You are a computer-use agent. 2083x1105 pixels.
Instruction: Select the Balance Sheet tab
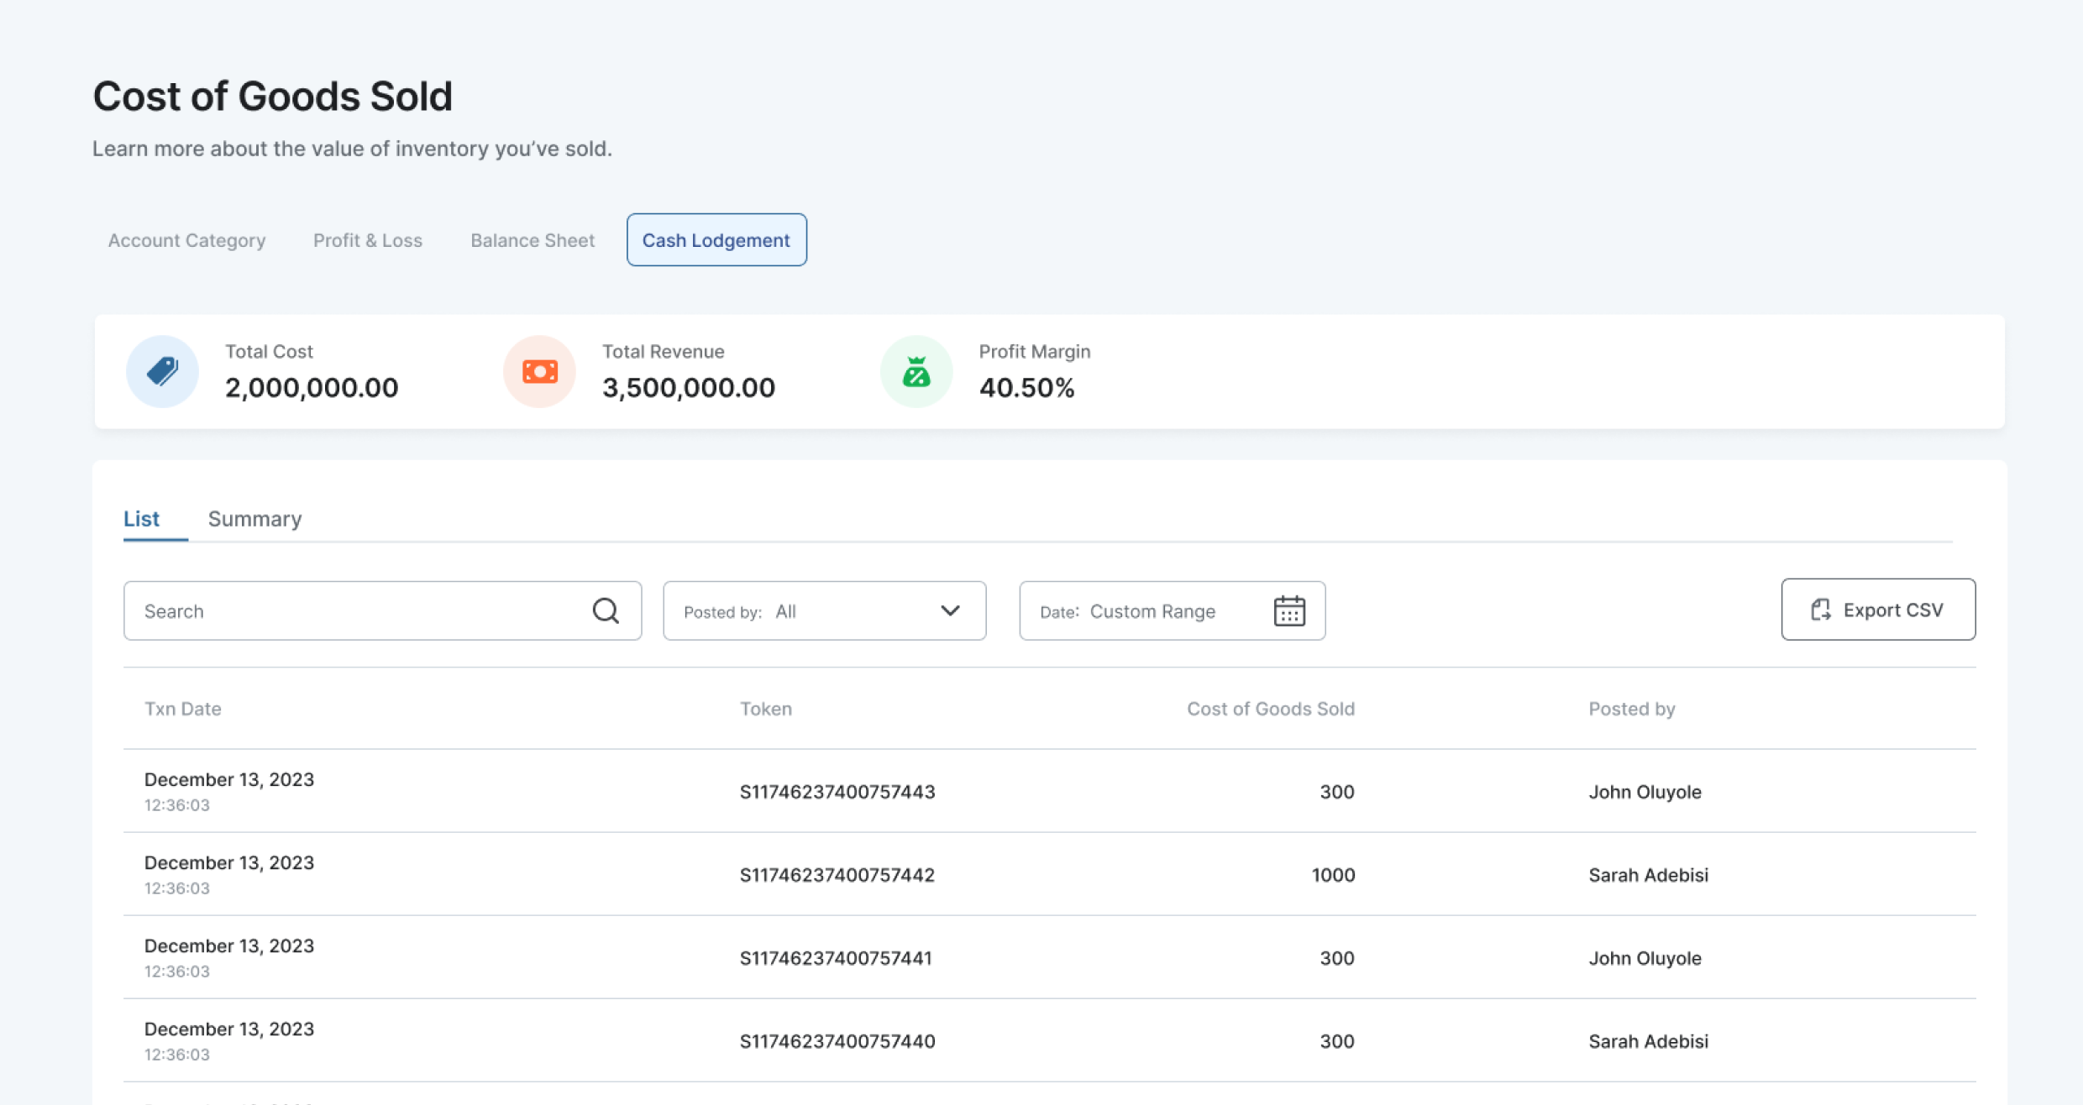[533, 240]
